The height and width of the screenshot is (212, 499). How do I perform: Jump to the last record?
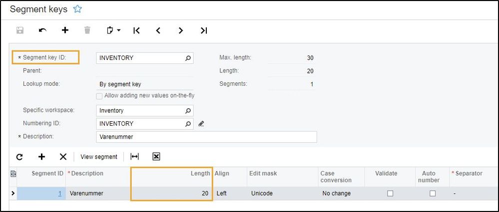(x=203, y=30)
